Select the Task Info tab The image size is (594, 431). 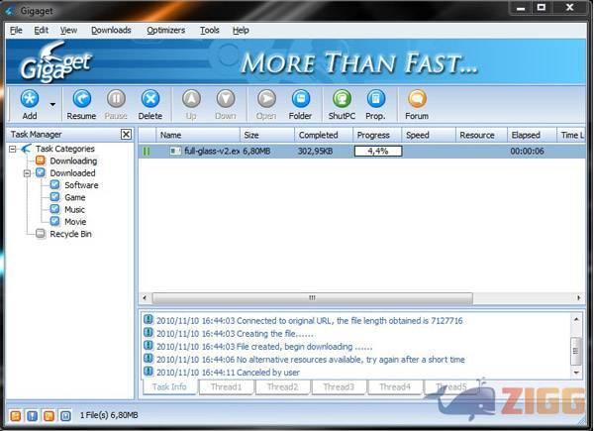click(169, 386)
